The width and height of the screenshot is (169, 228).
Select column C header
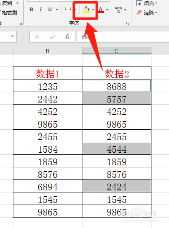[x=116, y=51]
